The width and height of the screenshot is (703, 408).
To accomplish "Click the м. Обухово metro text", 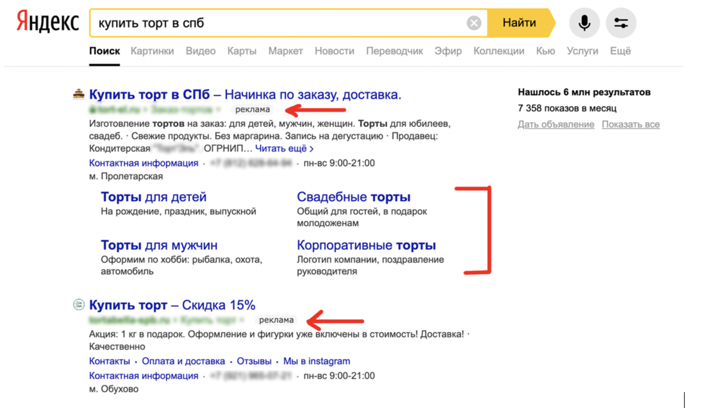I will click(x=114, y=389).
